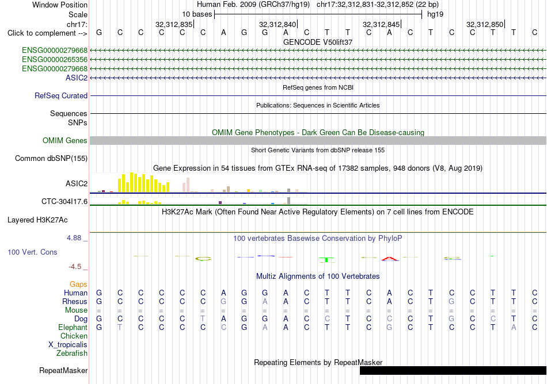
Task: Click the blue ASIC2 gene track arrows
Action: 318,78
